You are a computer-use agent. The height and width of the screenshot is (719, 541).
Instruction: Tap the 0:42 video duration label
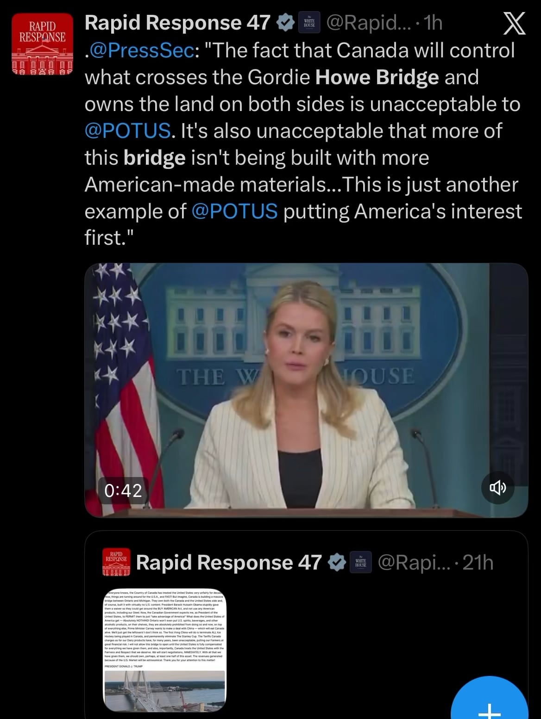point(123,490)
